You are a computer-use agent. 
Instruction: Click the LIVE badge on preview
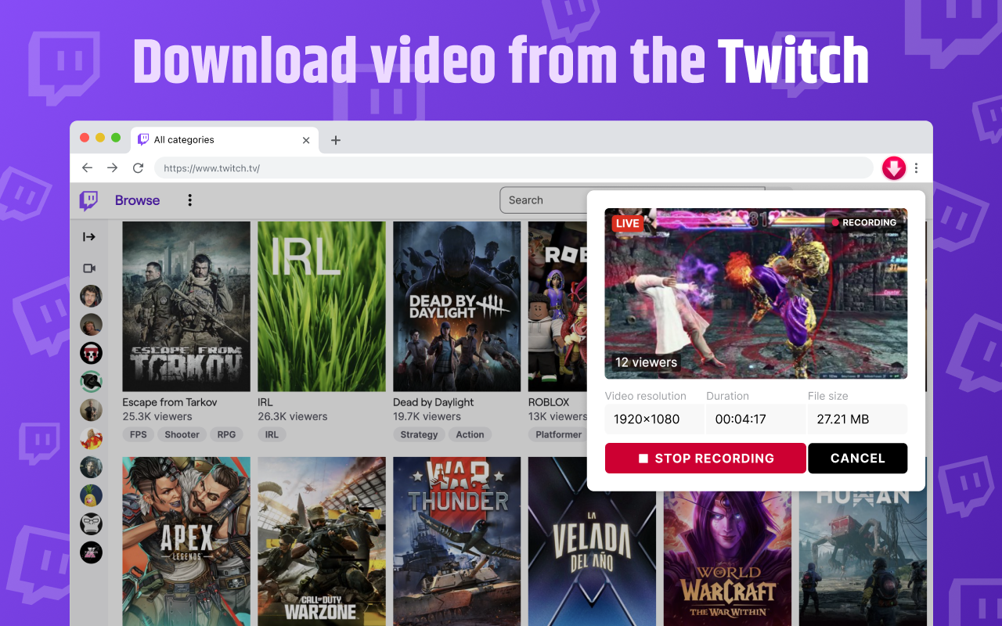point(627,223)
